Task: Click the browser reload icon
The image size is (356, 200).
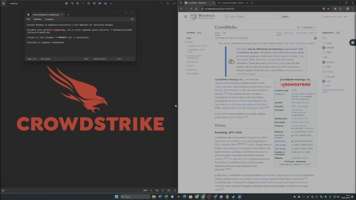Action: pyautogui.click(x=191, y=9)
